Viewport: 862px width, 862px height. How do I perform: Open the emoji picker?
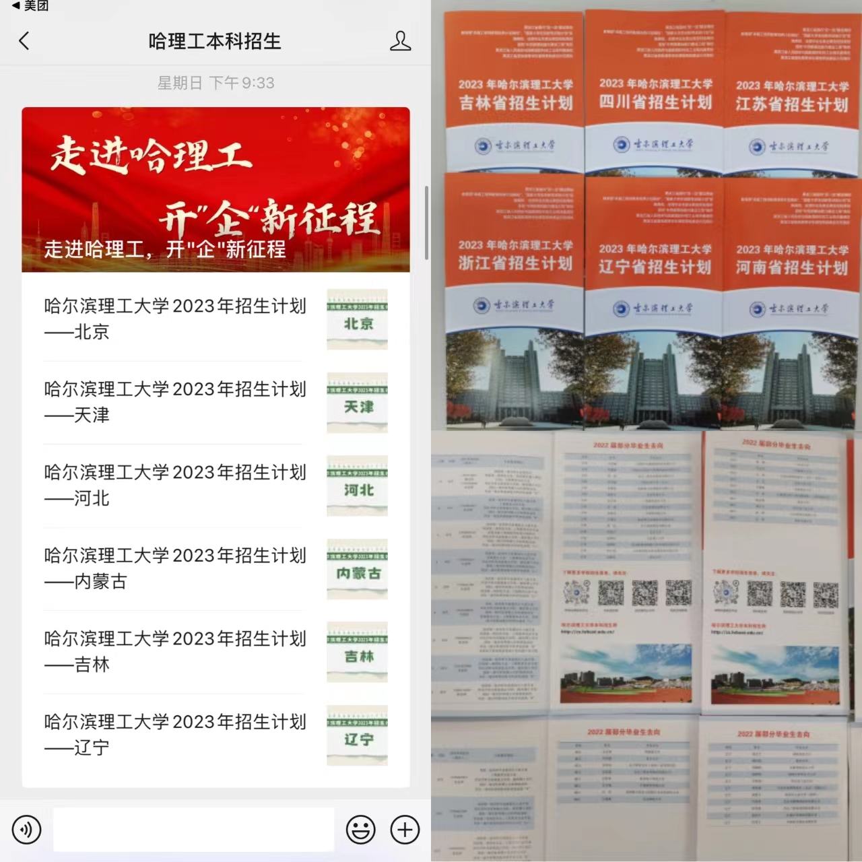tap(360, 829)
